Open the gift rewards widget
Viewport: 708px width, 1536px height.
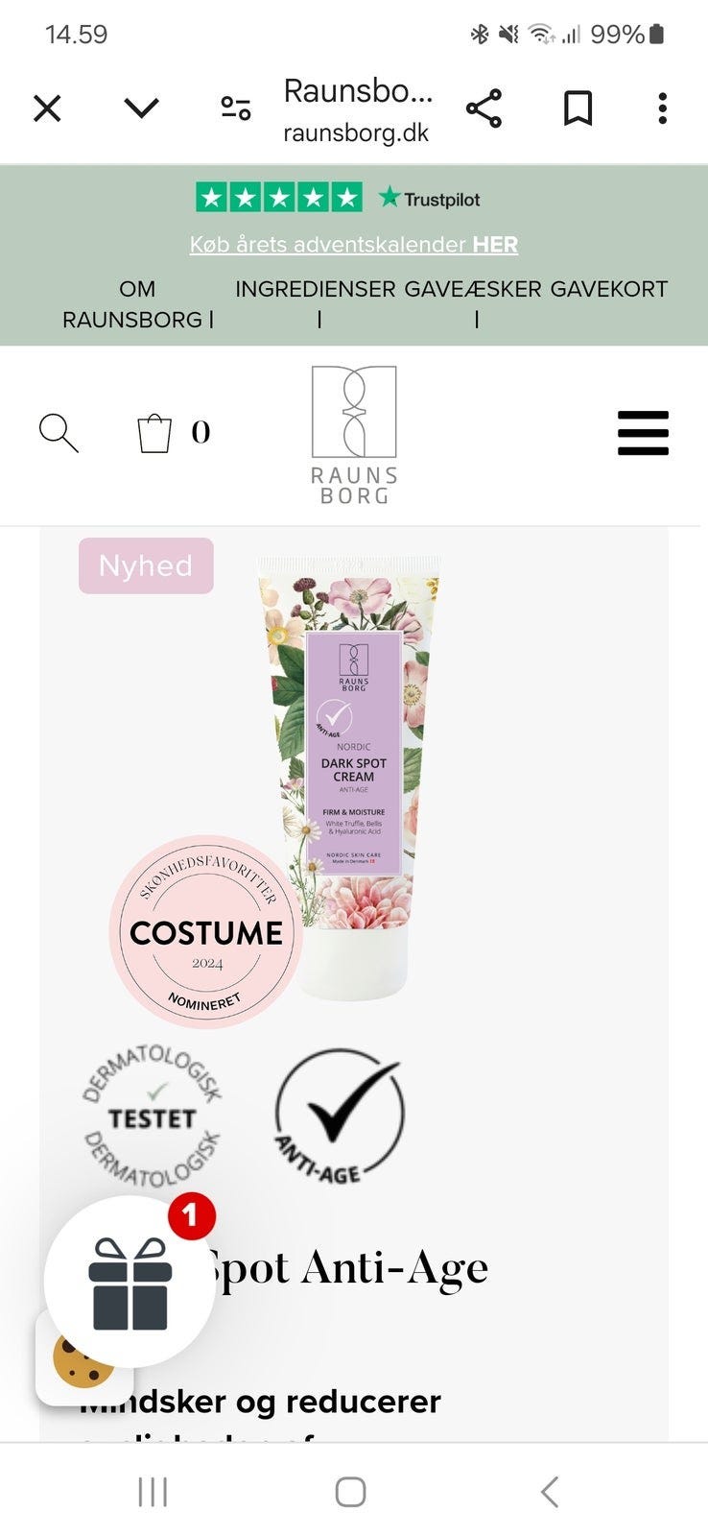[x=130, y=1282]
